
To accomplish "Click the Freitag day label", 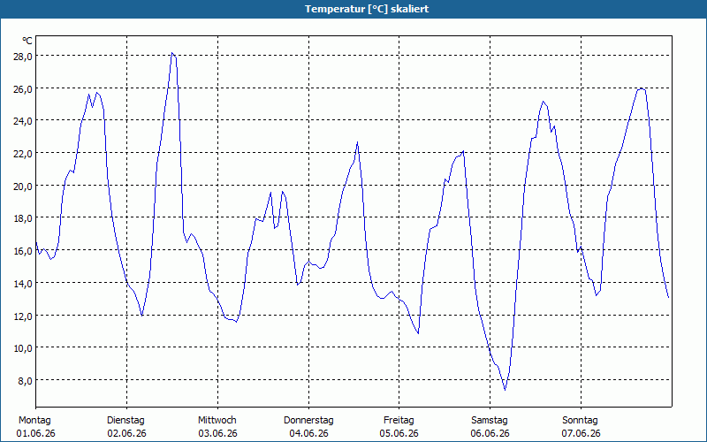I will [399, 421].
